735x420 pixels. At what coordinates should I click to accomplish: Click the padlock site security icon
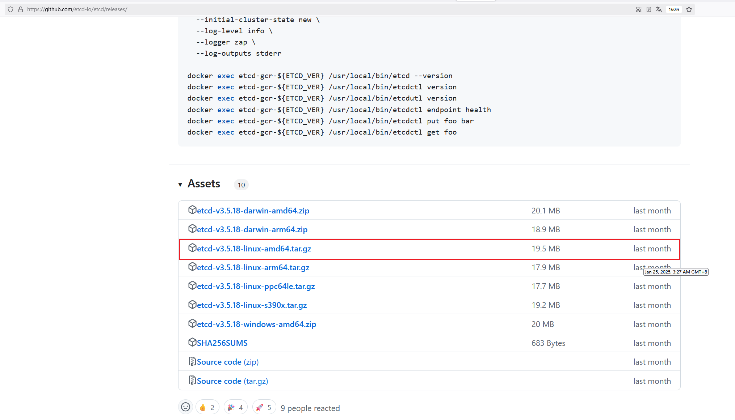(21, 9)
